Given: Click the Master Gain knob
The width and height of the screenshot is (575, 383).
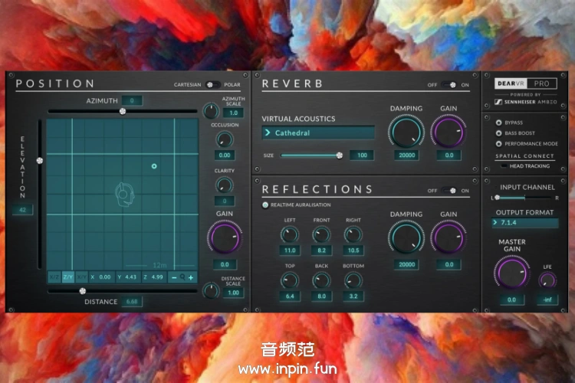Looking at the screenshot, I should click(x=511, y=271).
